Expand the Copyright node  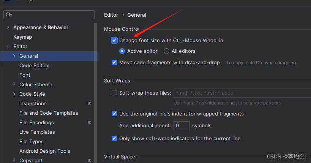pyautogui.click(x=14, y=160)
